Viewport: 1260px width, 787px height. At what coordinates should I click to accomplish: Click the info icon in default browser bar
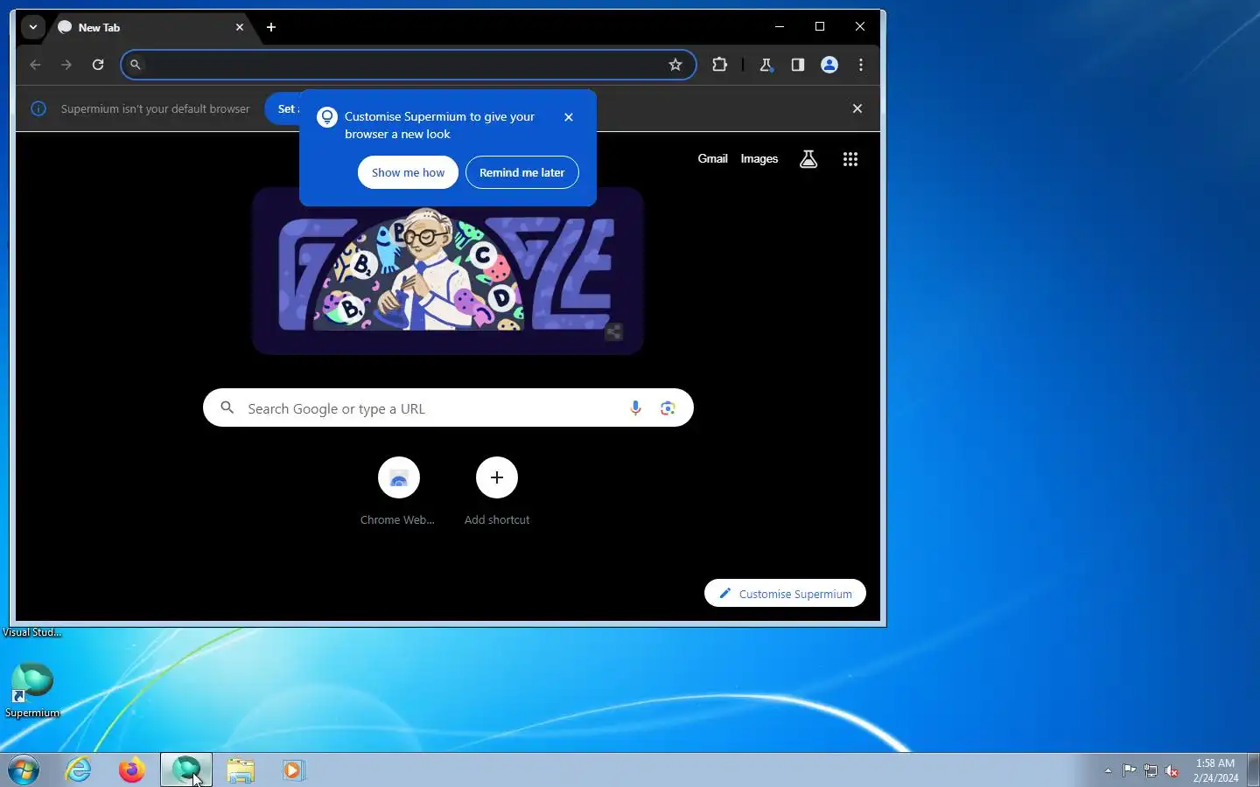coord(38,108)
